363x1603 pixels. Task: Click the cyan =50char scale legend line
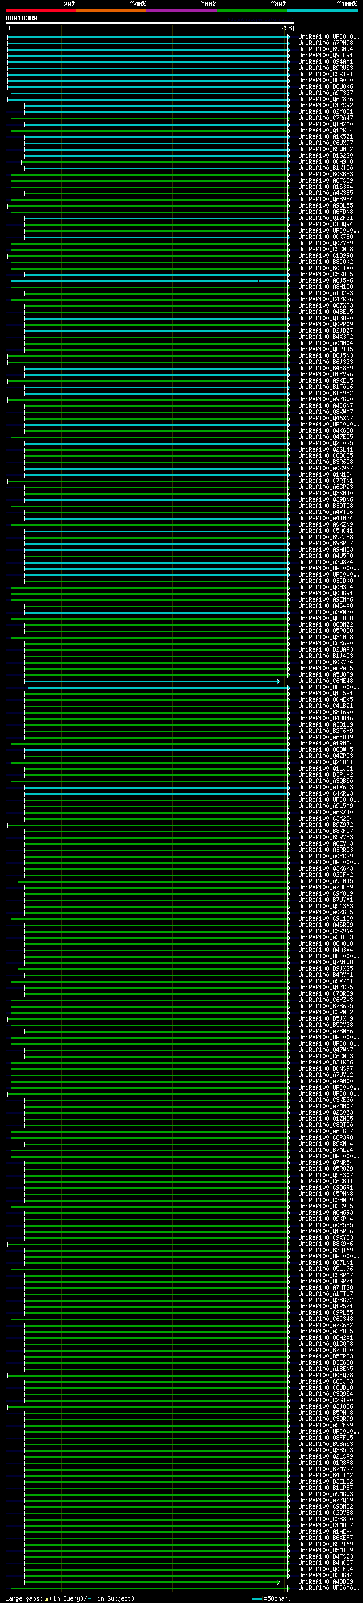257,1599
